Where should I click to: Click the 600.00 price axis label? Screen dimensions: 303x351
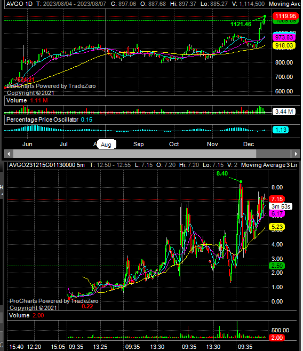284,91
